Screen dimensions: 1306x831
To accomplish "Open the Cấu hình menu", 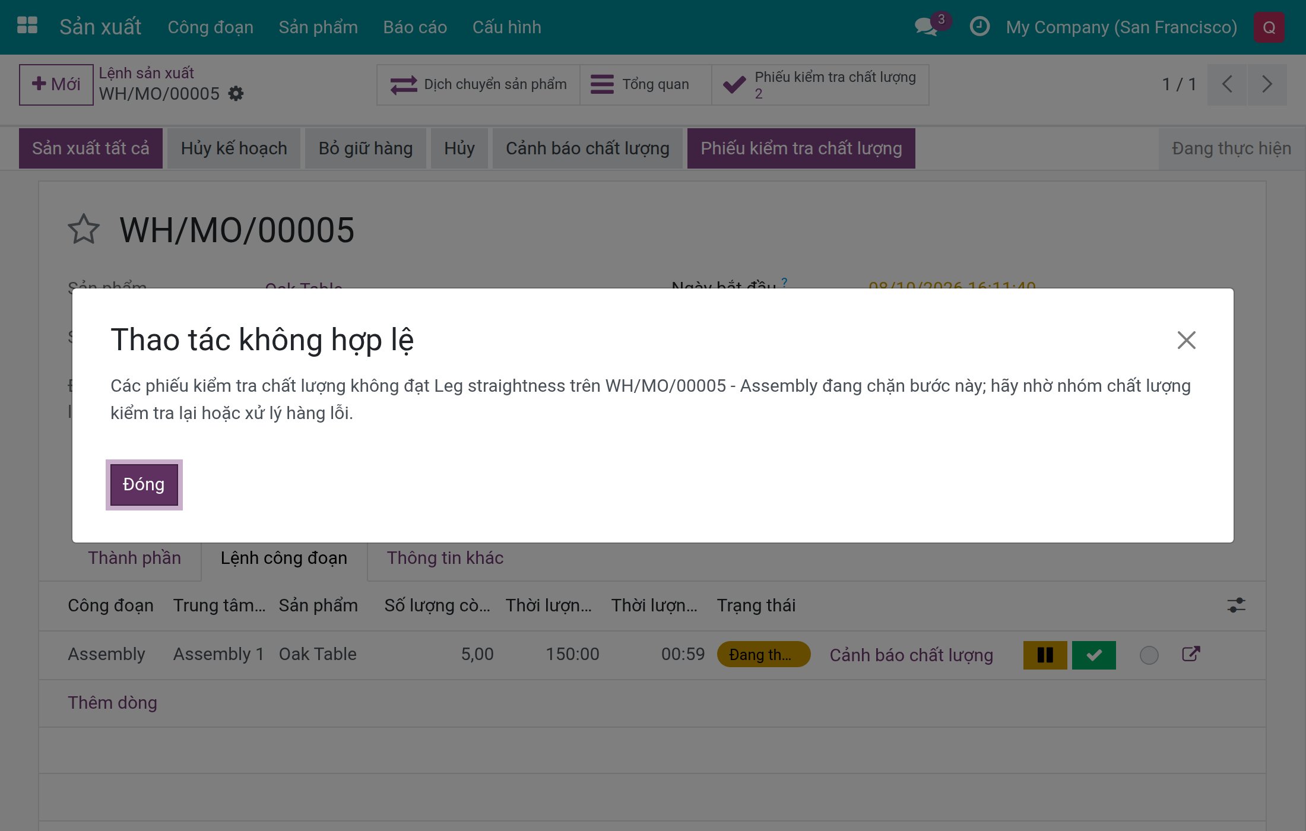I will point(507,27).
